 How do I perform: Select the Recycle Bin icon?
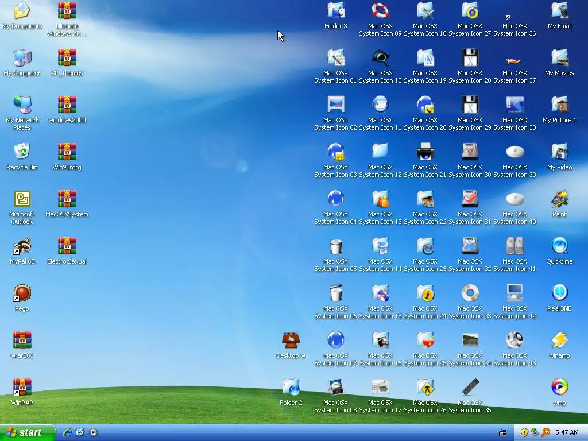22,152
